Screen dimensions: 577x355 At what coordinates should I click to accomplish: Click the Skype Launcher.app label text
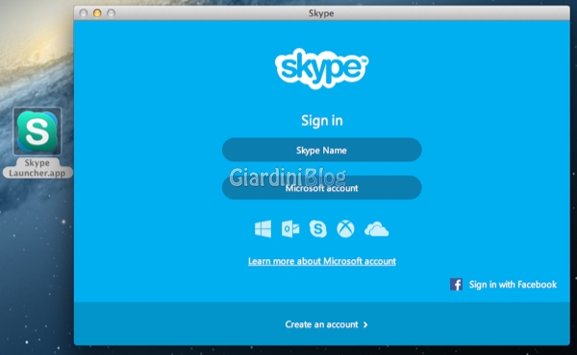click(x=38, y=168)
